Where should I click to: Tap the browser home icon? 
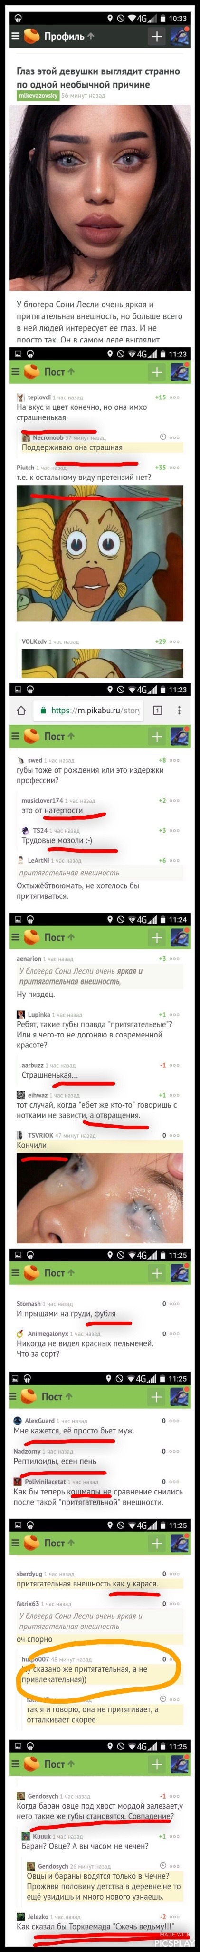click(21, 710)
